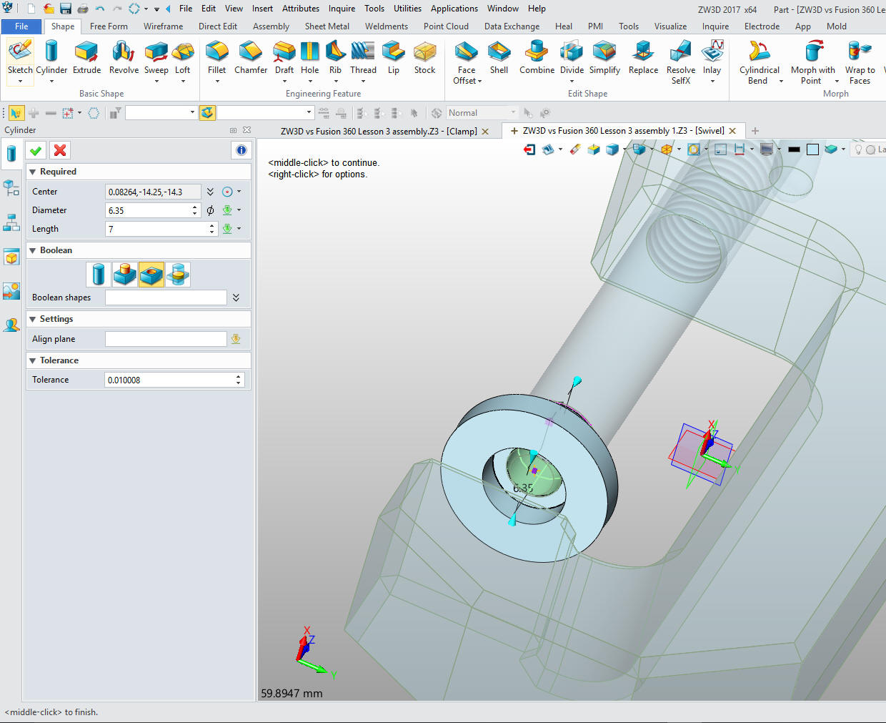This screenshot has width=886, height=723.
Task: Choose the Chamfer tool
Action: pos(251,57)
